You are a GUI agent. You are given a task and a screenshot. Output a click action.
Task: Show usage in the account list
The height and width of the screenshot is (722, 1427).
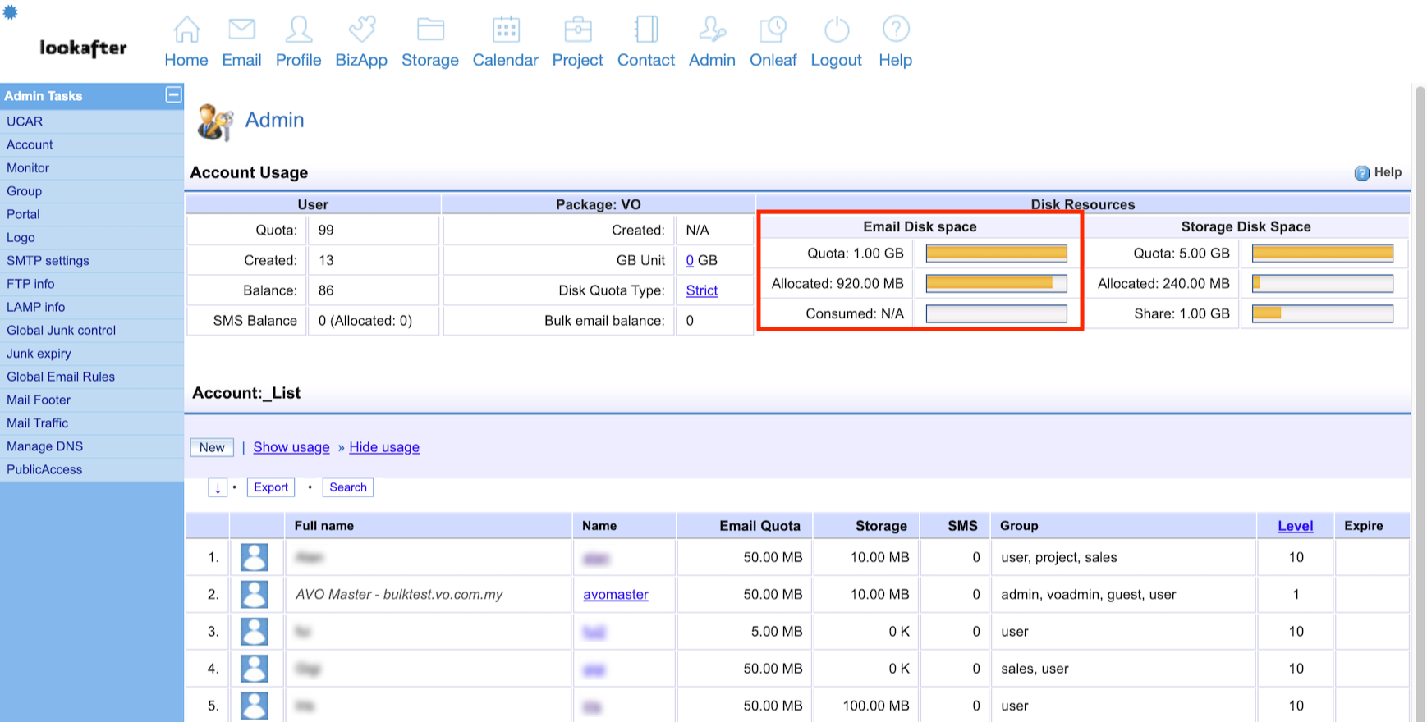tap(291, 447)
